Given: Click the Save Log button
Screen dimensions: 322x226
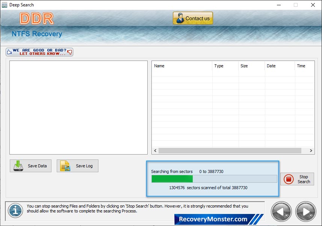Looking at the screenshot, I should pyautogui.click(x=77, y=166).
